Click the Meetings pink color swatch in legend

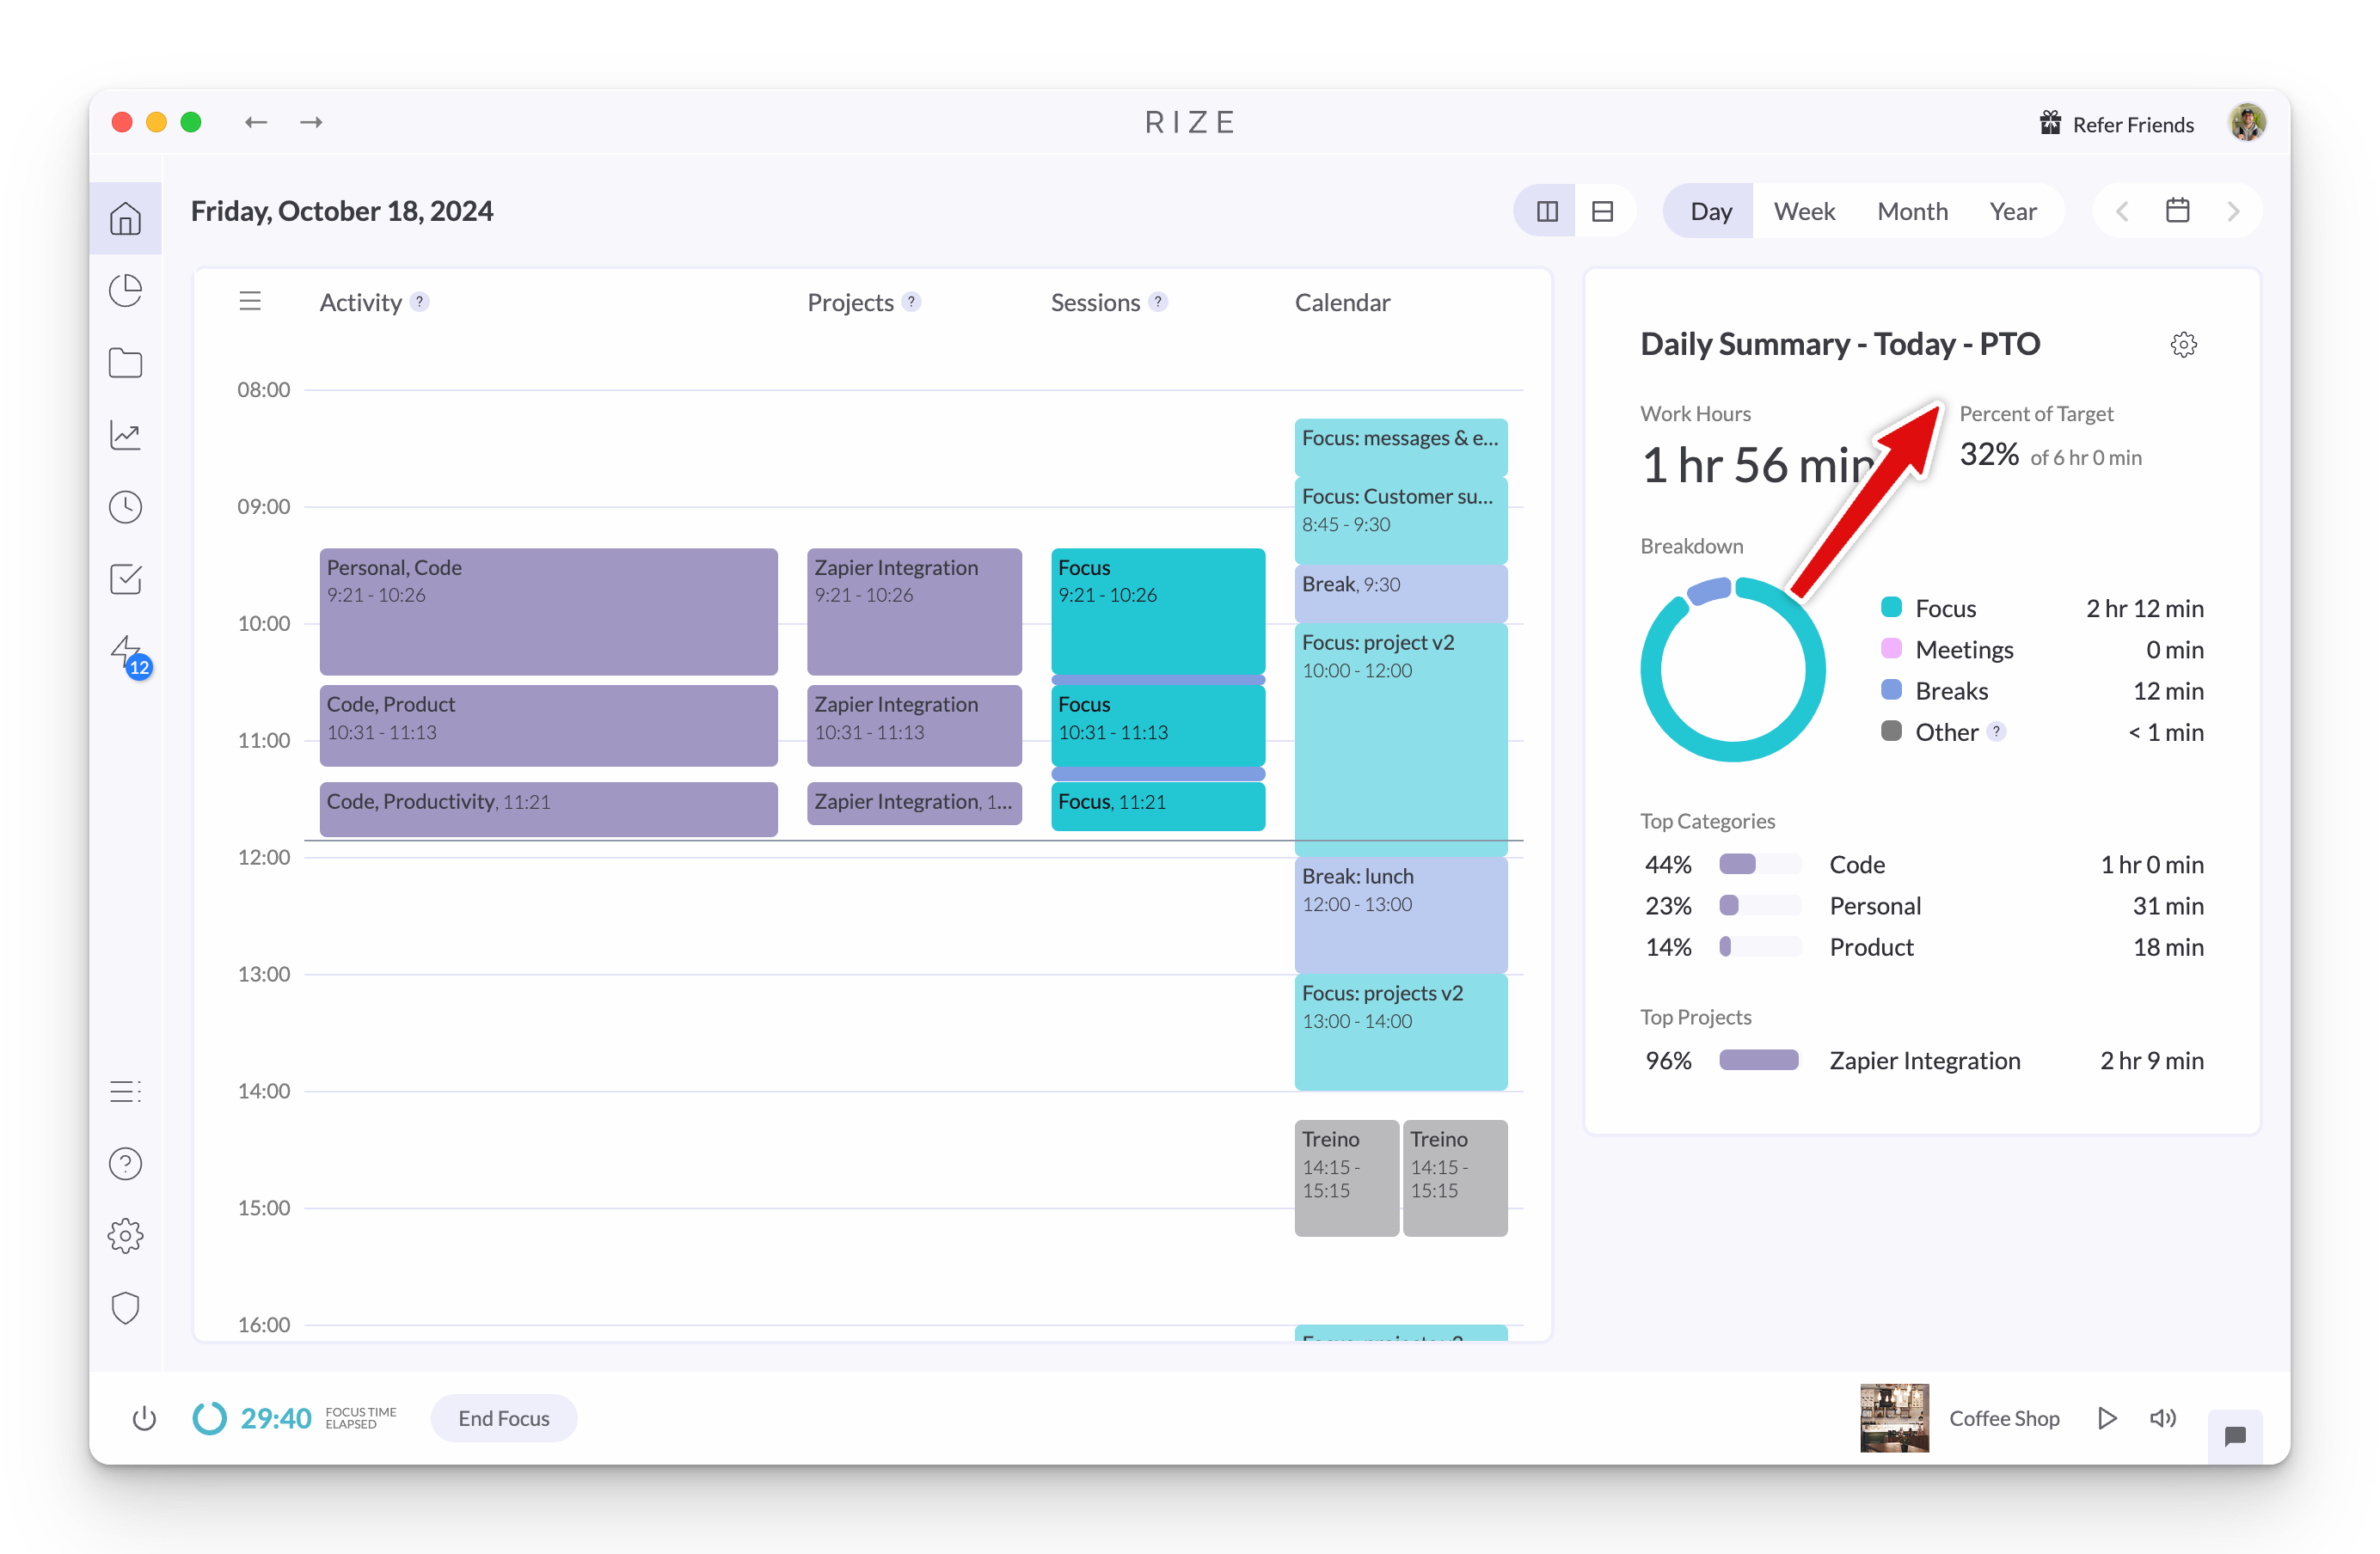(x=1891, y=649)
